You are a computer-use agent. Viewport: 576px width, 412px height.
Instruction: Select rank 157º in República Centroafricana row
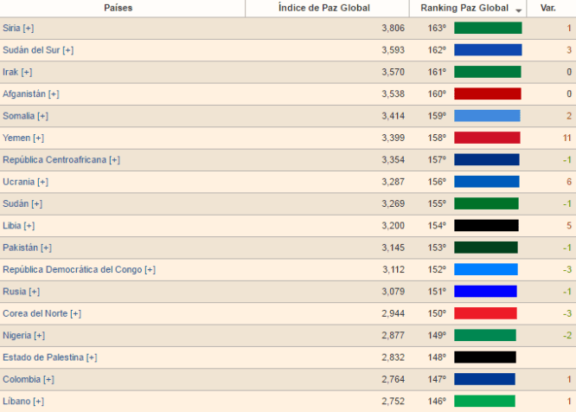(437, 160)
